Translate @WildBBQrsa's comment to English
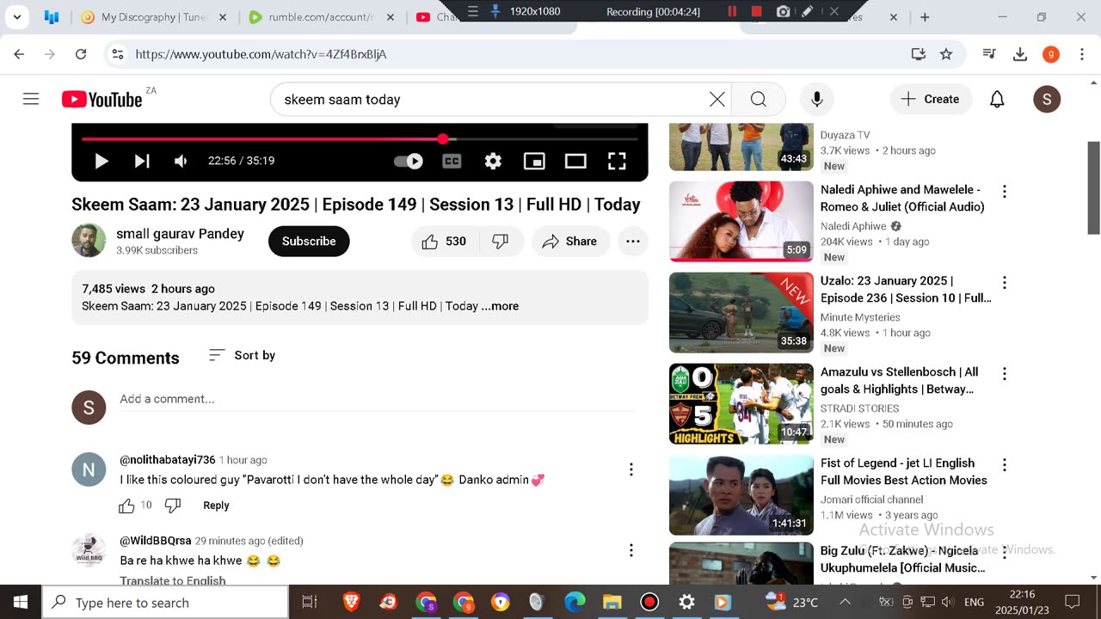 [173, 580]
